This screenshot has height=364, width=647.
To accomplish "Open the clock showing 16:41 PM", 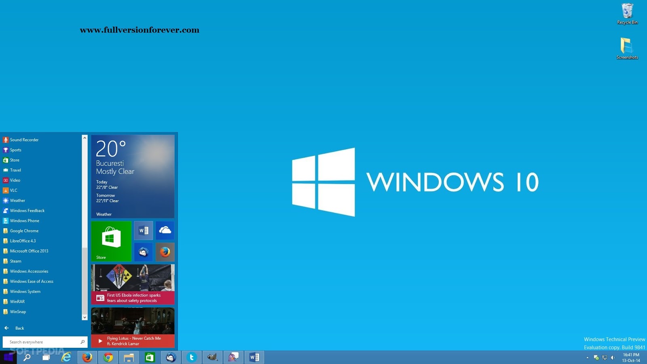I will tap(631, 358).
